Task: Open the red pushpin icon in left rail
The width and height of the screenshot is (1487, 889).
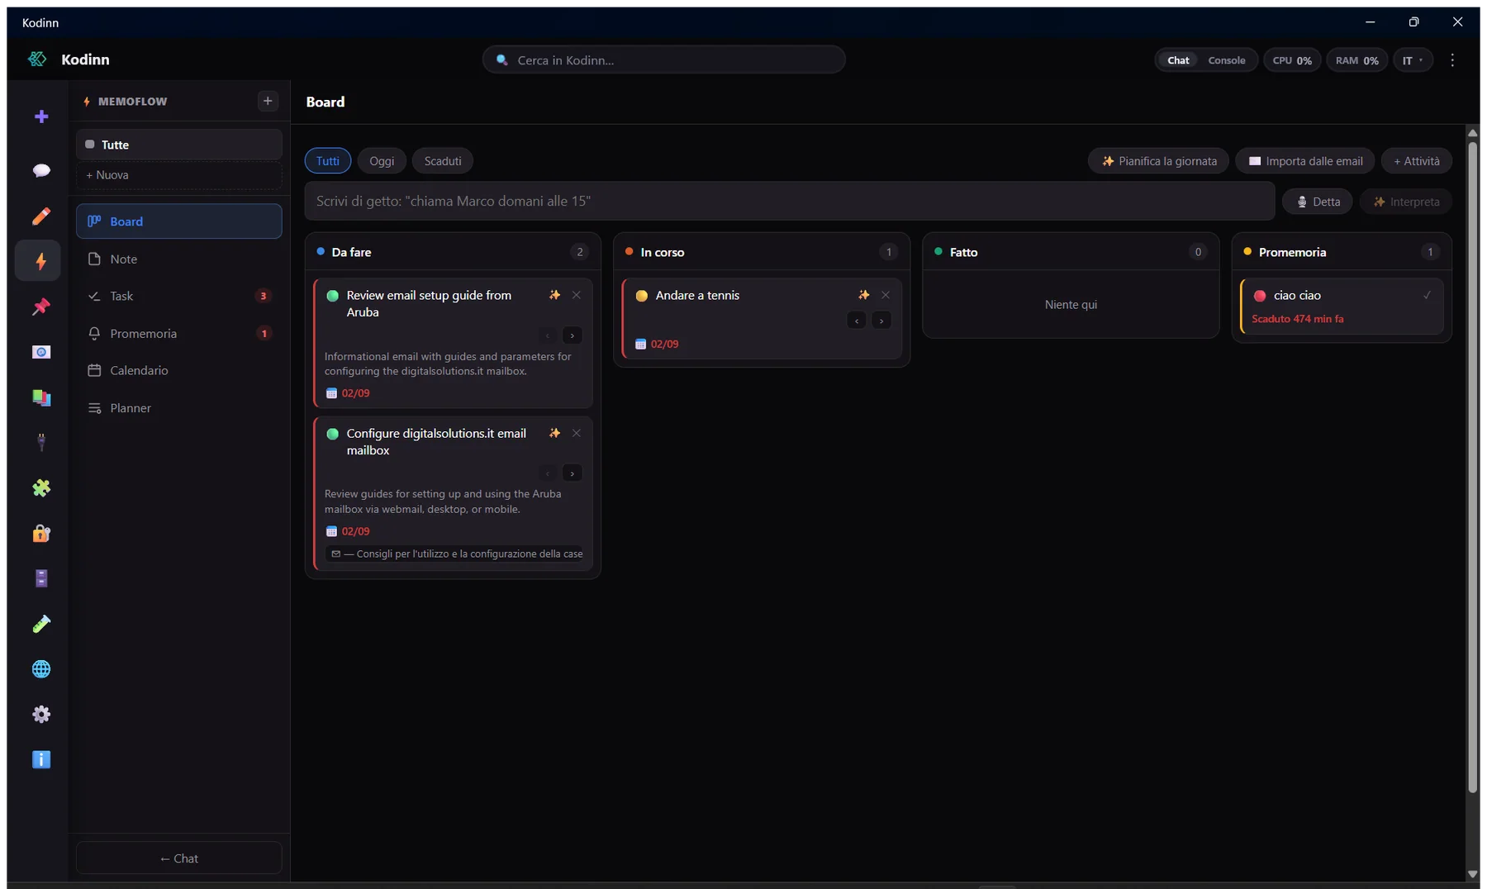Action: (40, 307)
